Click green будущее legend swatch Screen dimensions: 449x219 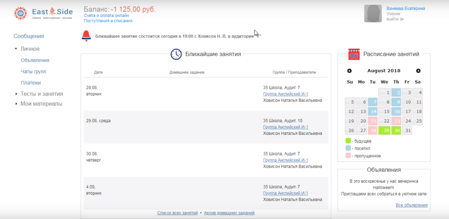(x=348, y=141)
